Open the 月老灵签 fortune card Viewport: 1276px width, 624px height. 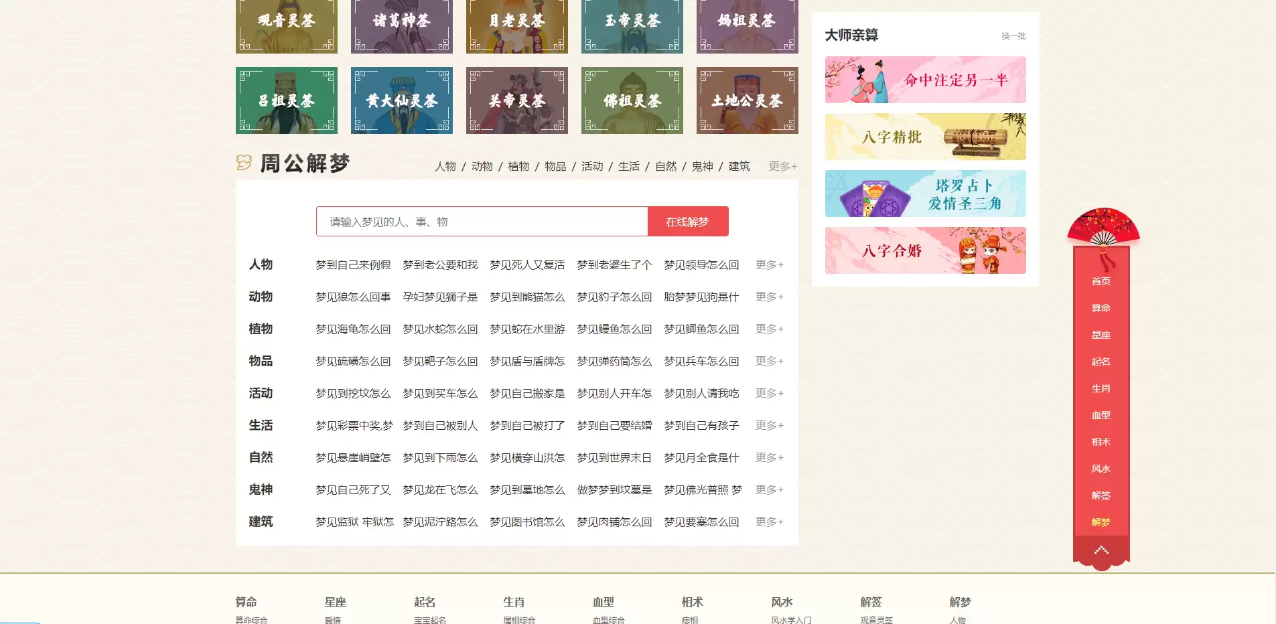coord(517,26)
